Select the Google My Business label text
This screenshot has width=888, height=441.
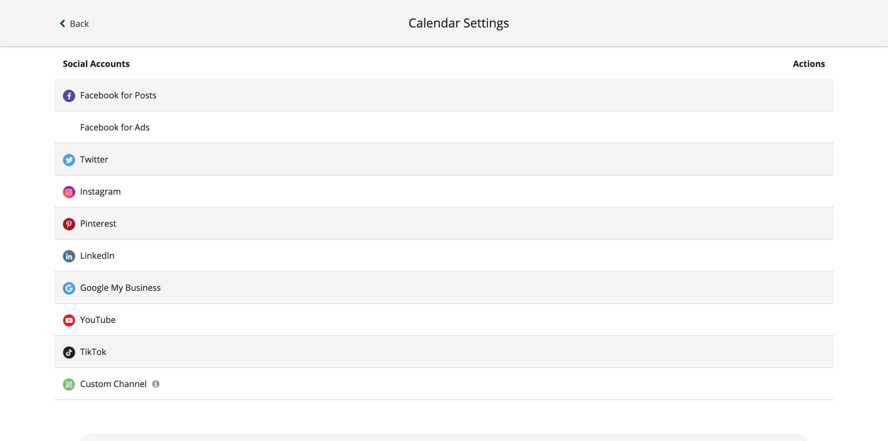pos(120,287)
